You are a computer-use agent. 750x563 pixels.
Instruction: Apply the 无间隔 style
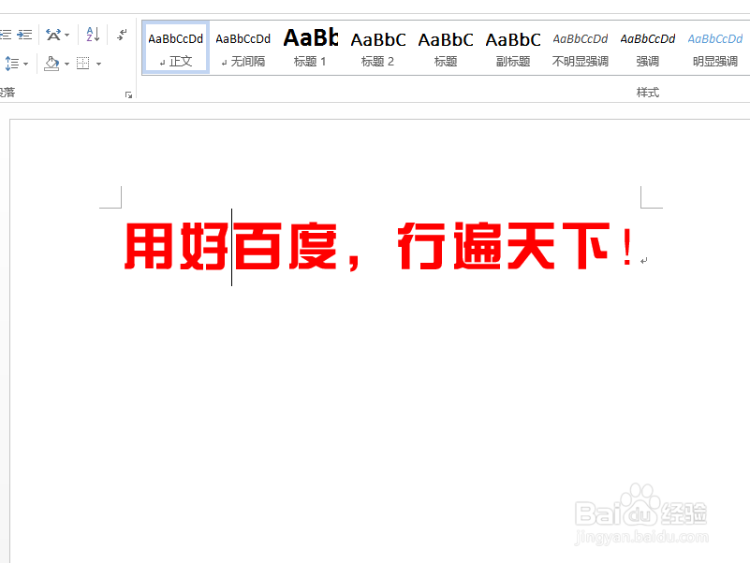[x=243, y=48]
